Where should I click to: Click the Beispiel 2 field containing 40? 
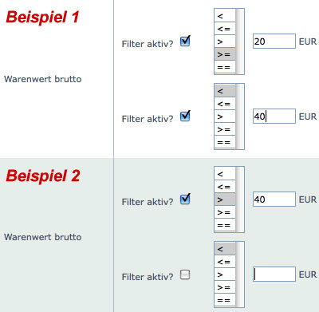[274, 199]
